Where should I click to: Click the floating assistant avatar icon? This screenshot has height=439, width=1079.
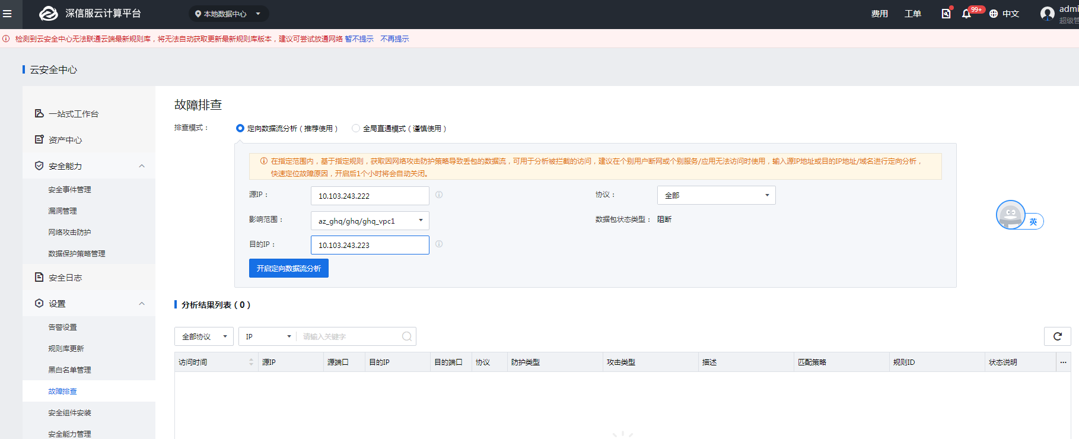[x=1010, y=215]
